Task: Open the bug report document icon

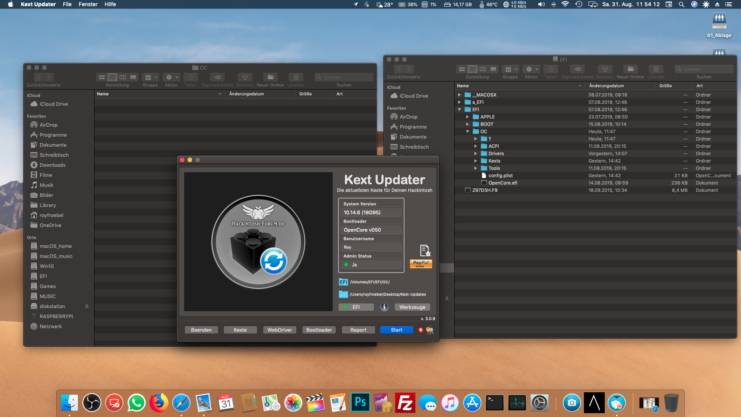Action: click(425, 250)
